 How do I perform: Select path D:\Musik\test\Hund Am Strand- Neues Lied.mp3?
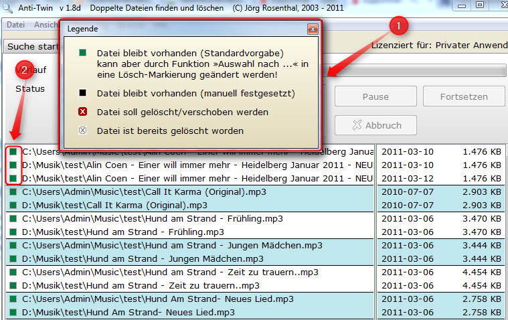(x=129, y=313)
